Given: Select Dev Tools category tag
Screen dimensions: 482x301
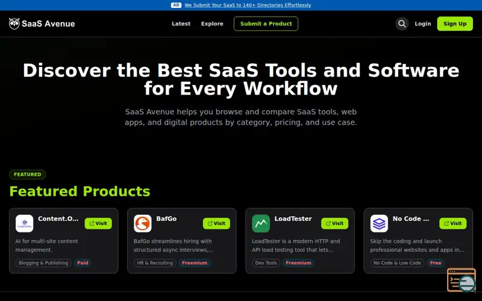Looking at the screenshot, I should pyautogui.click(x=266, y=263).
